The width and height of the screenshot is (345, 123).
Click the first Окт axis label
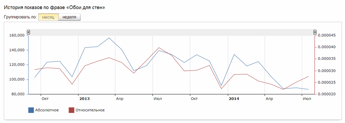point(45,99)
